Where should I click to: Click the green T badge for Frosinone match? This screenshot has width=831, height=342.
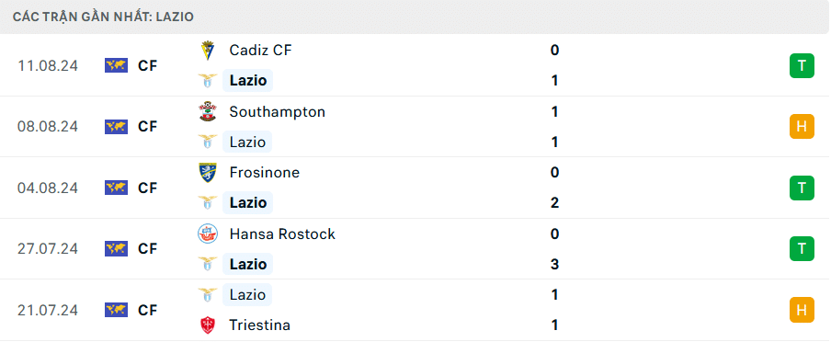[x=802, y=188]
